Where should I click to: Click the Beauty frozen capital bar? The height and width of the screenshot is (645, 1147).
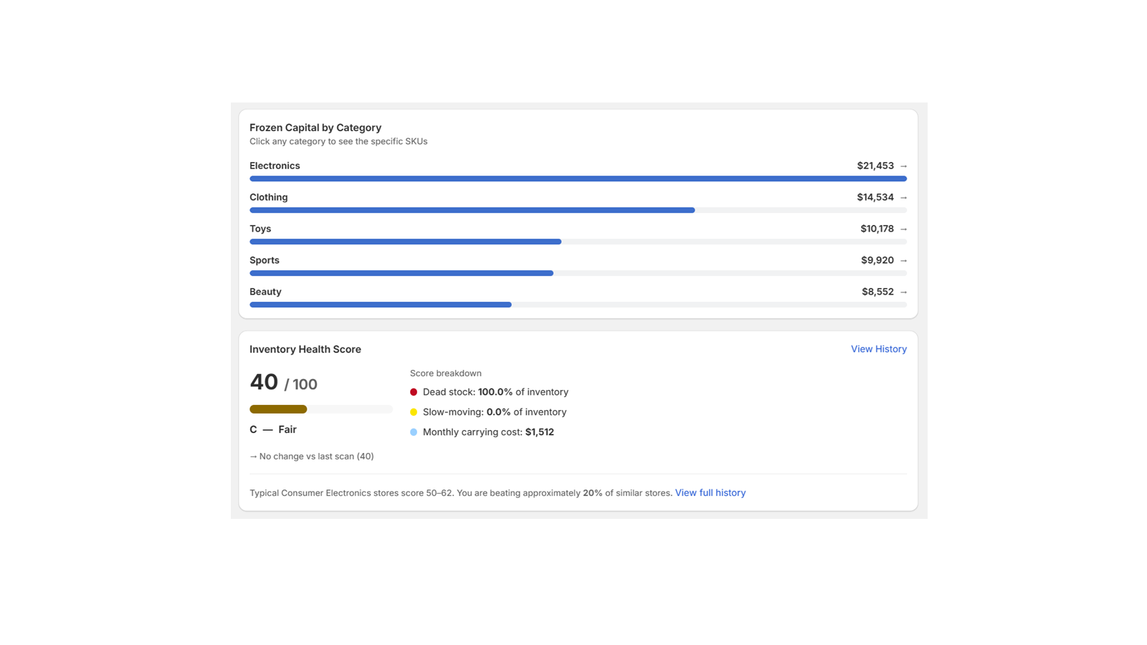pyautogui.click(x=578, y=305)
